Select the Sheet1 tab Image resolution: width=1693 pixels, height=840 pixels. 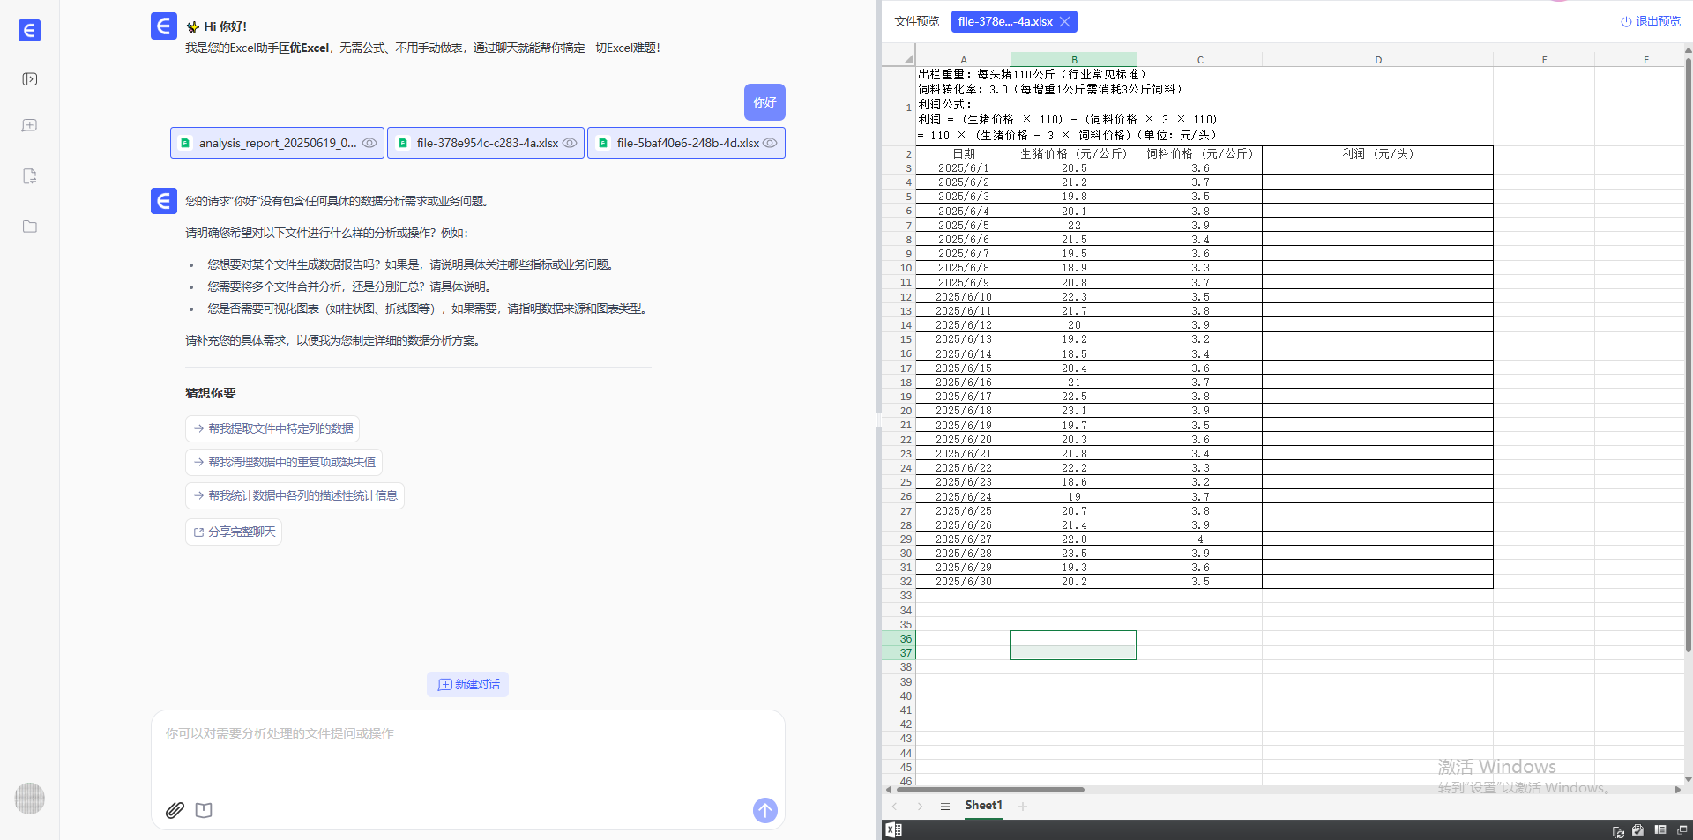point(984,805)
